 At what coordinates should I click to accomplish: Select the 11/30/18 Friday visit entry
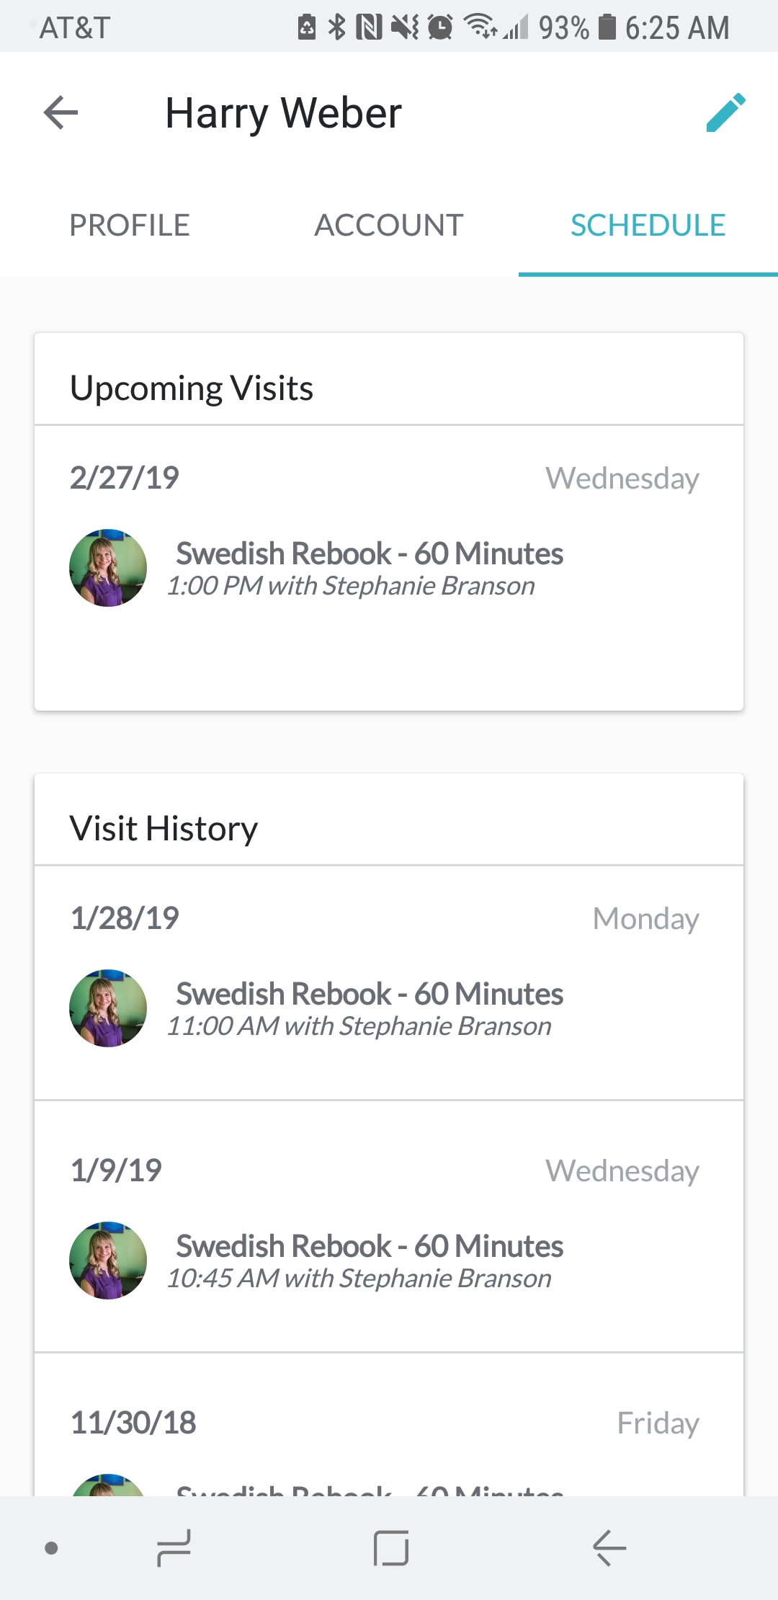(x=389, y=1424)
